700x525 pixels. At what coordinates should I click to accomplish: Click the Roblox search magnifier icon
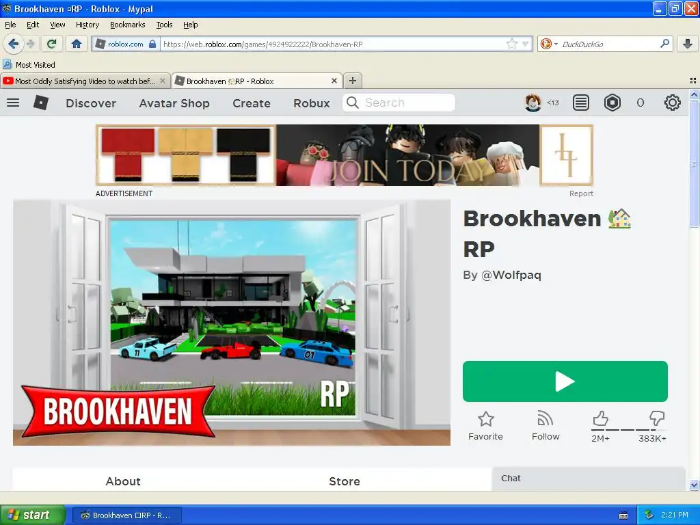[x=352, y=103]
